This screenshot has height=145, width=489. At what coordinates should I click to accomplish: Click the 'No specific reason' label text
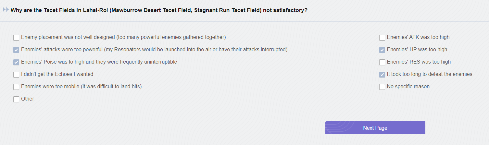point(408,87)
